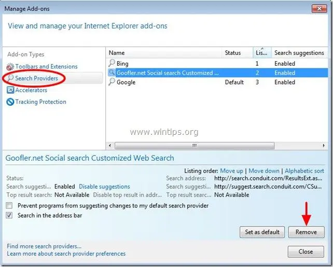Viewport: 333px width, 267px height.
Task: Sort by the Listing order column header
Action: (262, 53)
